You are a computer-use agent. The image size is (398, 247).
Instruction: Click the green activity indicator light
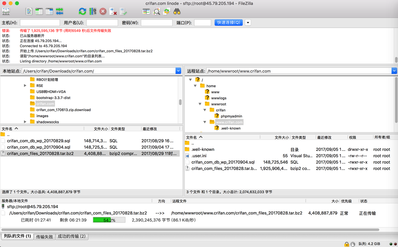391,244
